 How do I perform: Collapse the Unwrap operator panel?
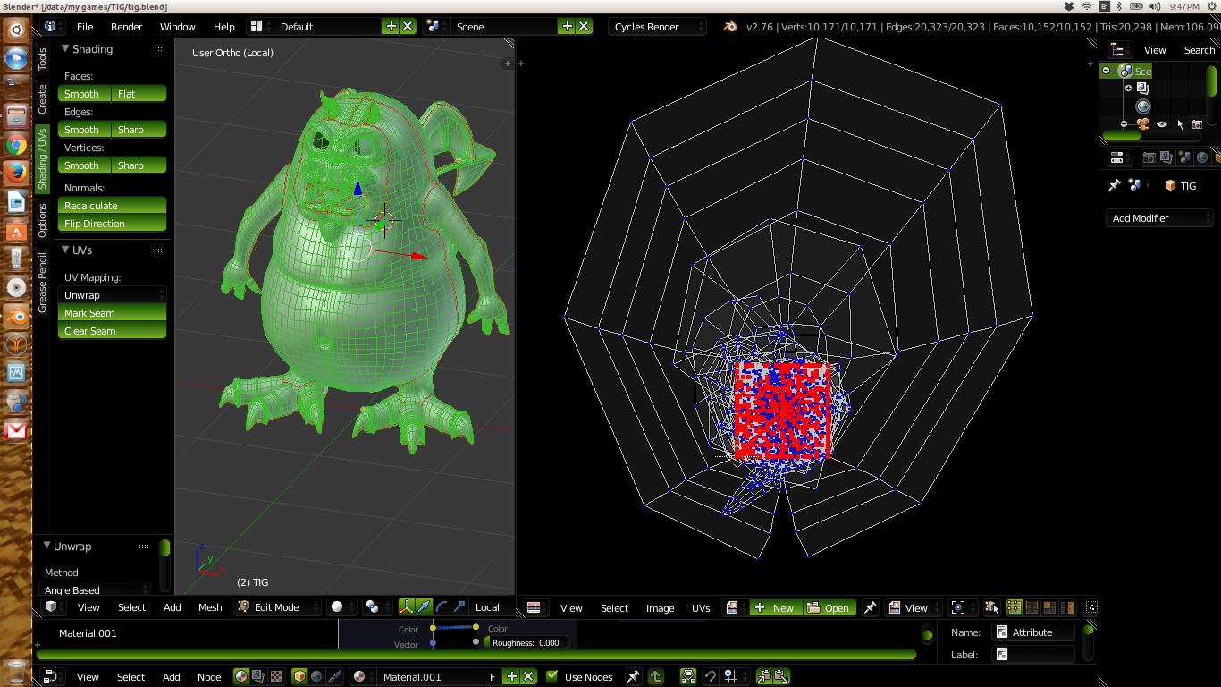click(x=46, y=546)
